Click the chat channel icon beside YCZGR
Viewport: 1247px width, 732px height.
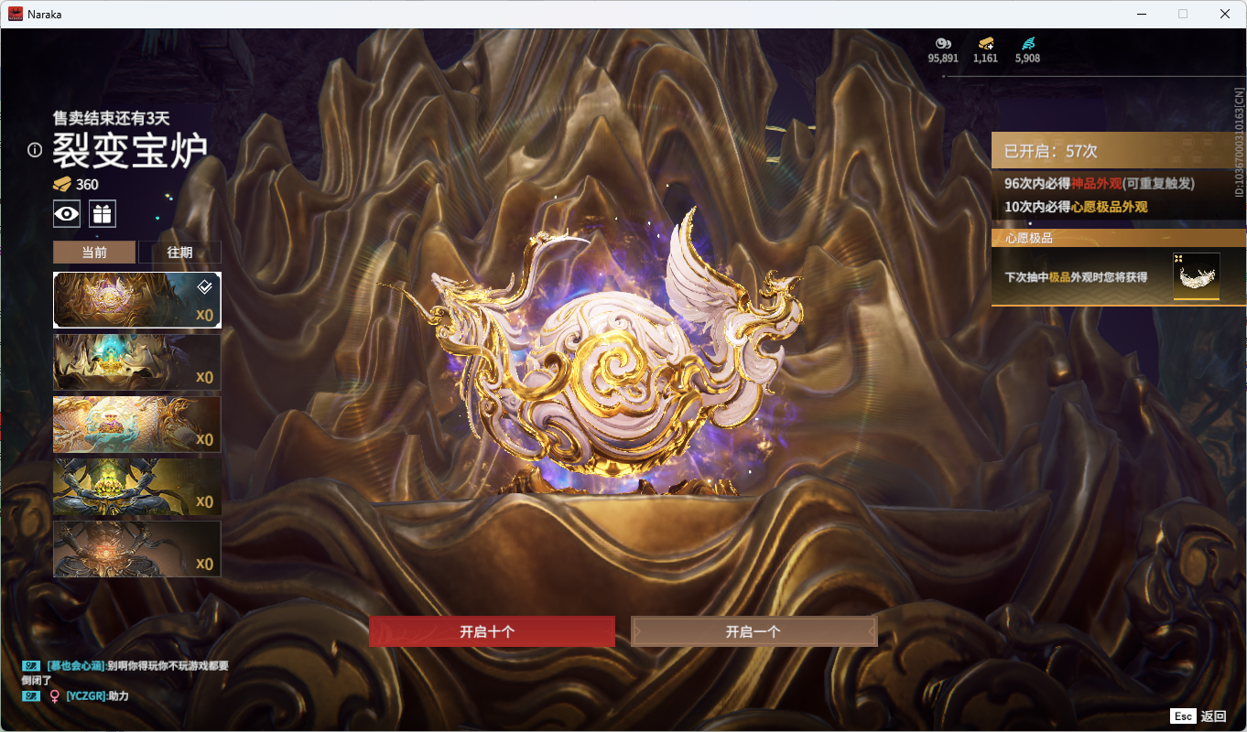point(31,696)
